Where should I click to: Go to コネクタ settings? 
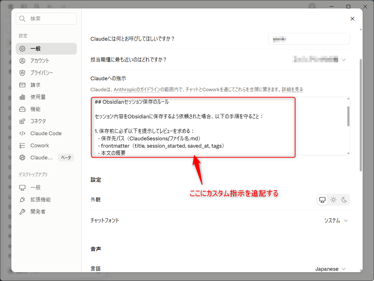pyautogui.click(x=46, y=121)
